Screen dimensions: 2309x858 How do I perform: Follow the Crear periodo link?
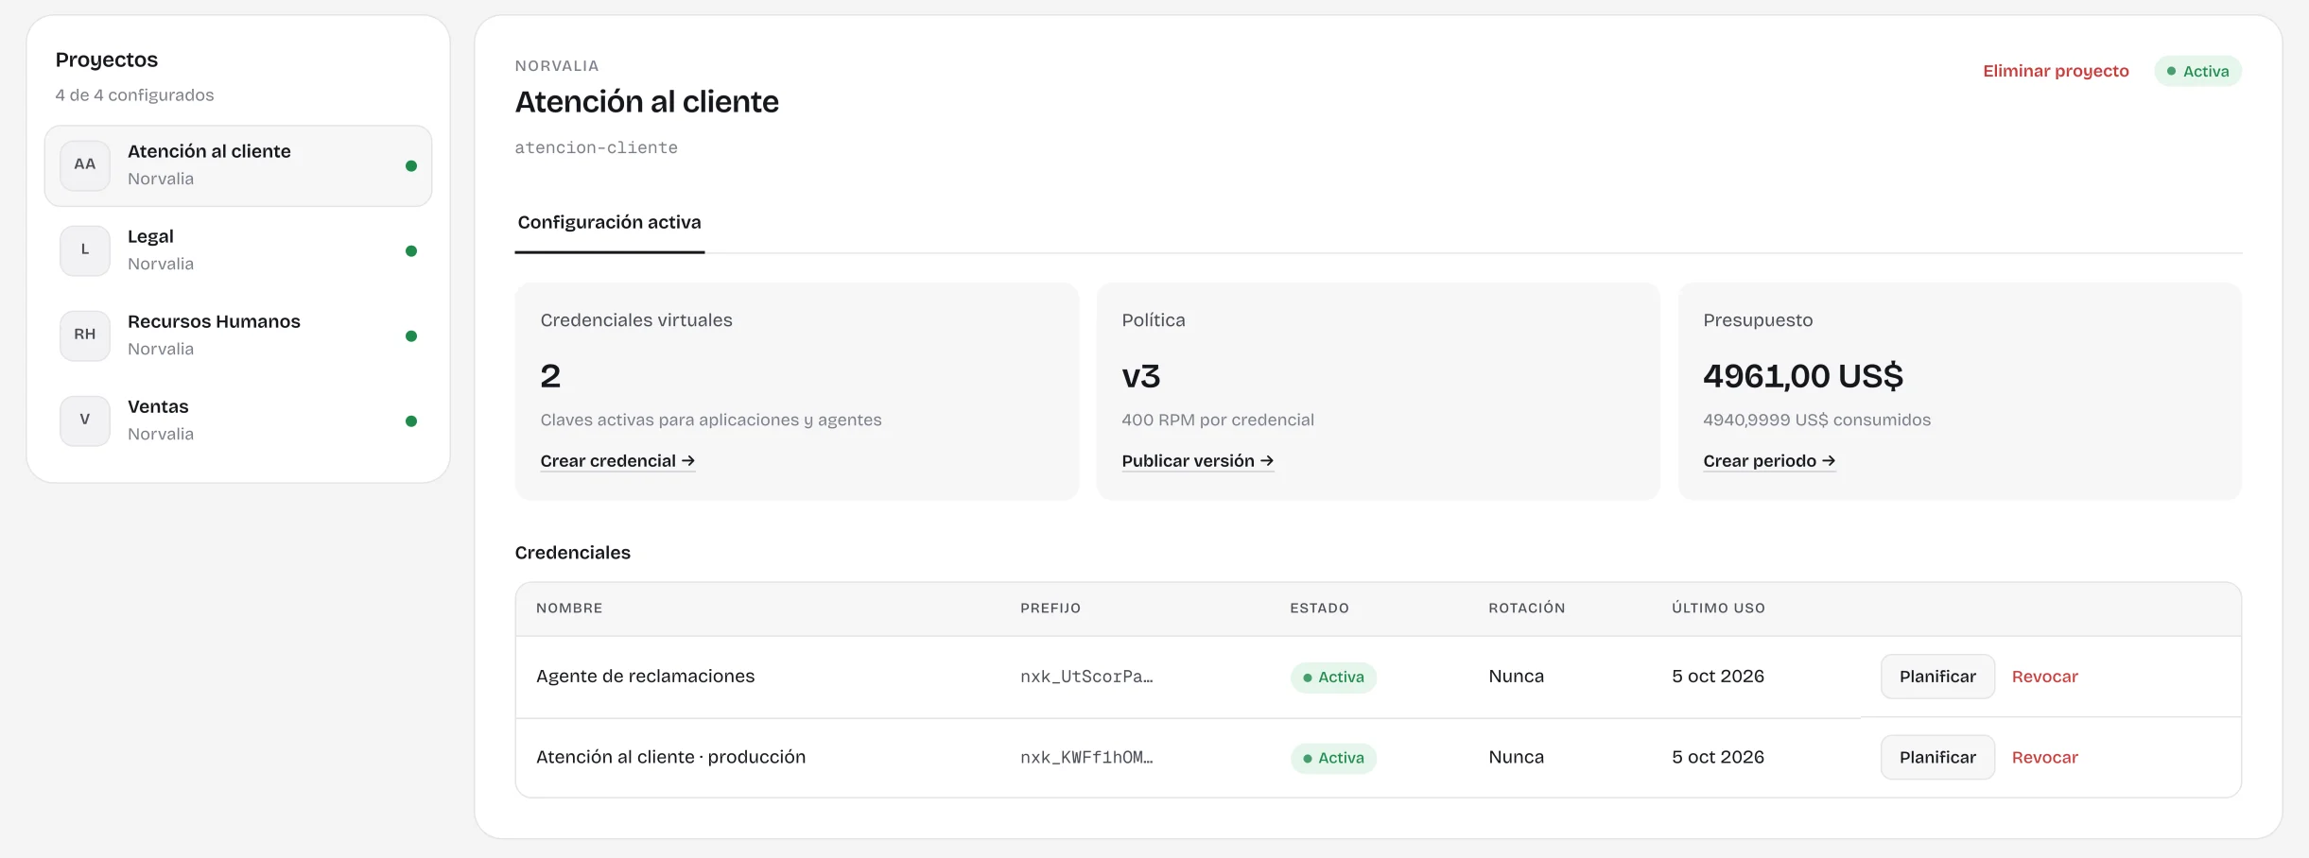pos(1769,461)
